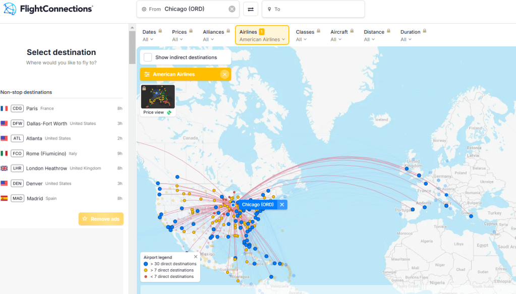Image resolution: width=516 pixels, height=294 pixels.
Task: Remove the American Airlines filter chip
Action: click(x=224, y=75)
